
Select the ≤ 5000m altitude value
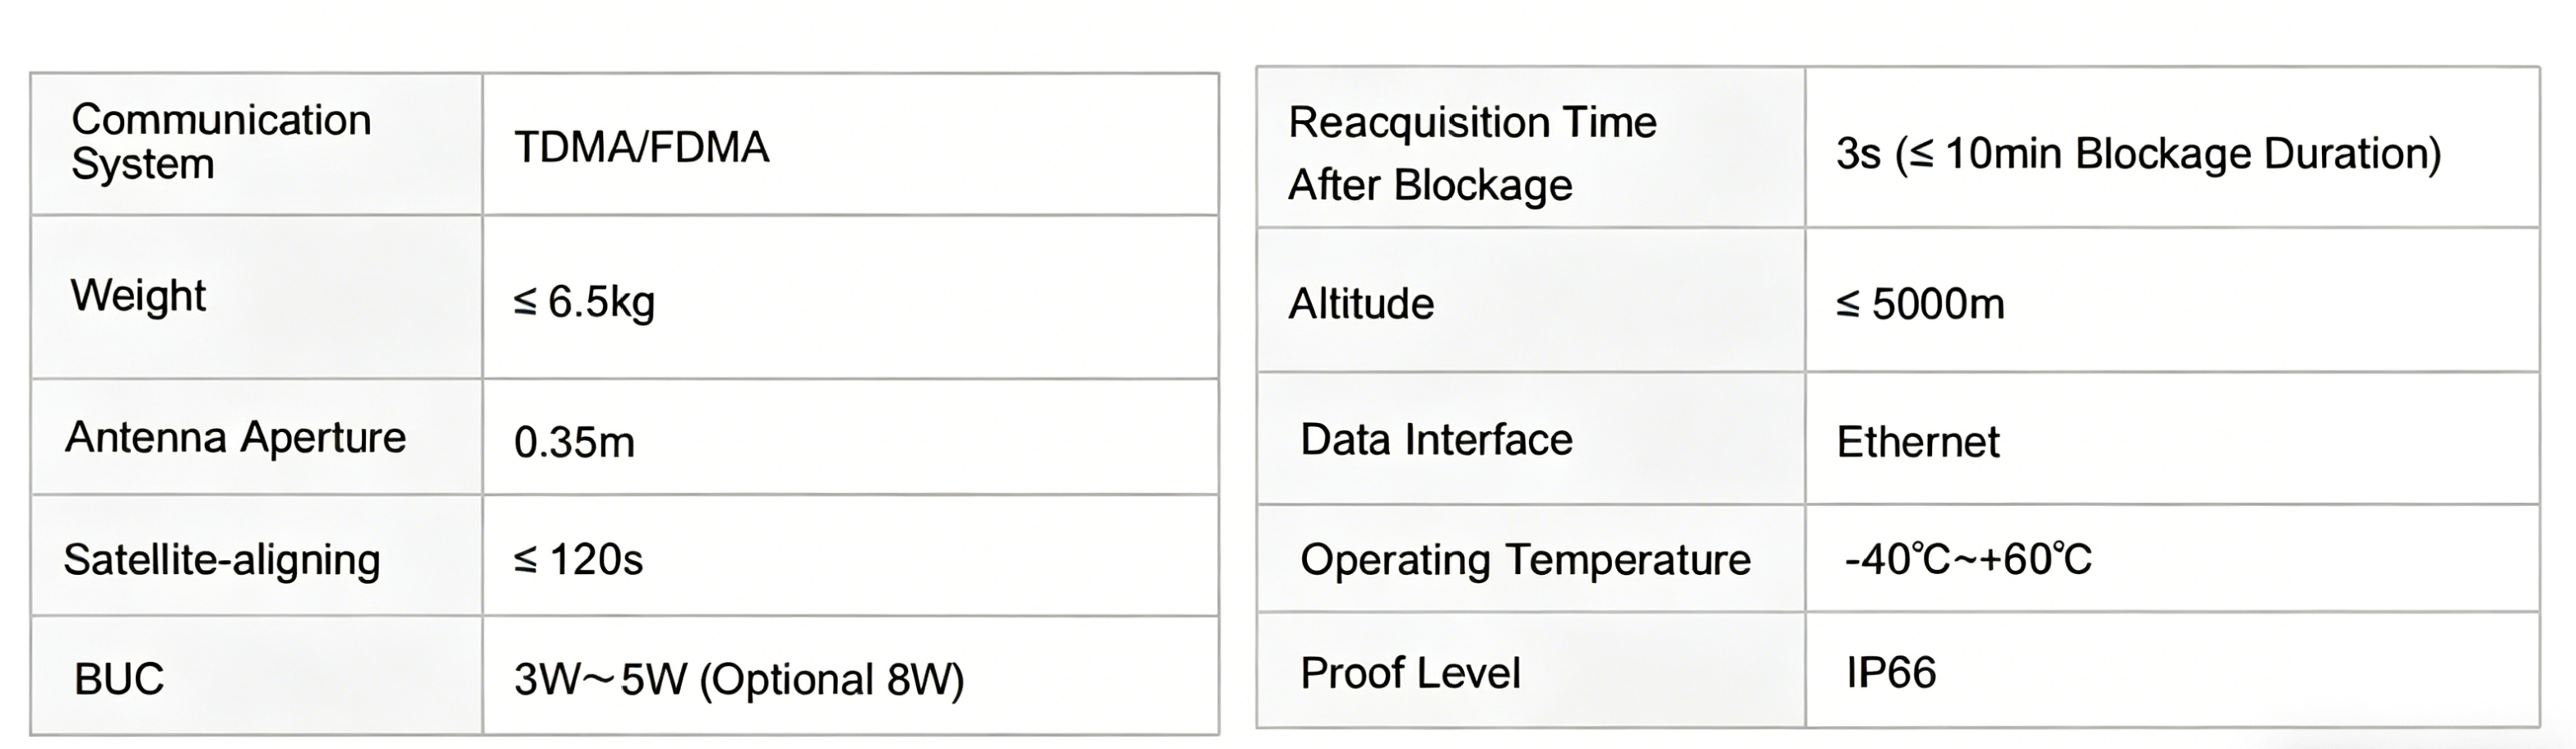click(x=1920, y=304)
